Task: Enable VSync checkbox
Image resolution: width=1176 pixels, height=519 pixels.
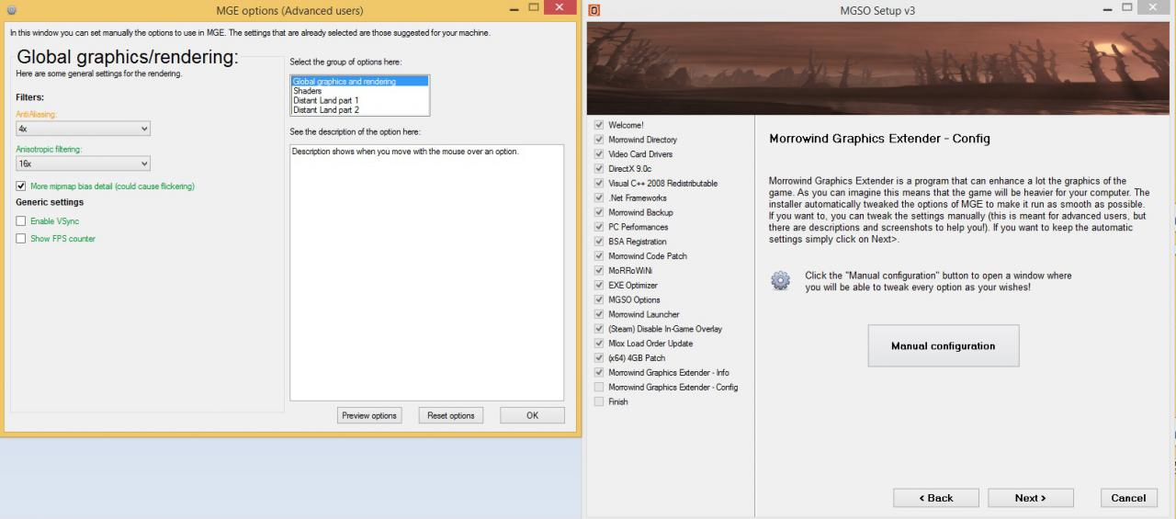Action: point(21,221)
